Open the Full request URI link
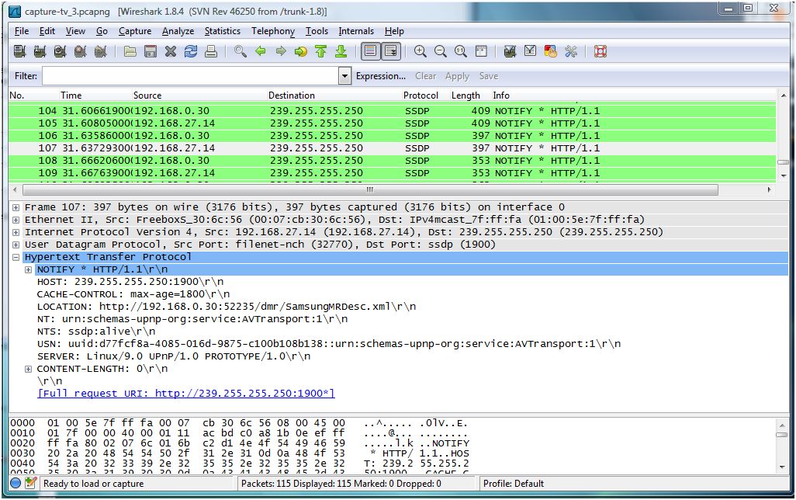Screen dimensions: 796x500 [x=185, y=394]
